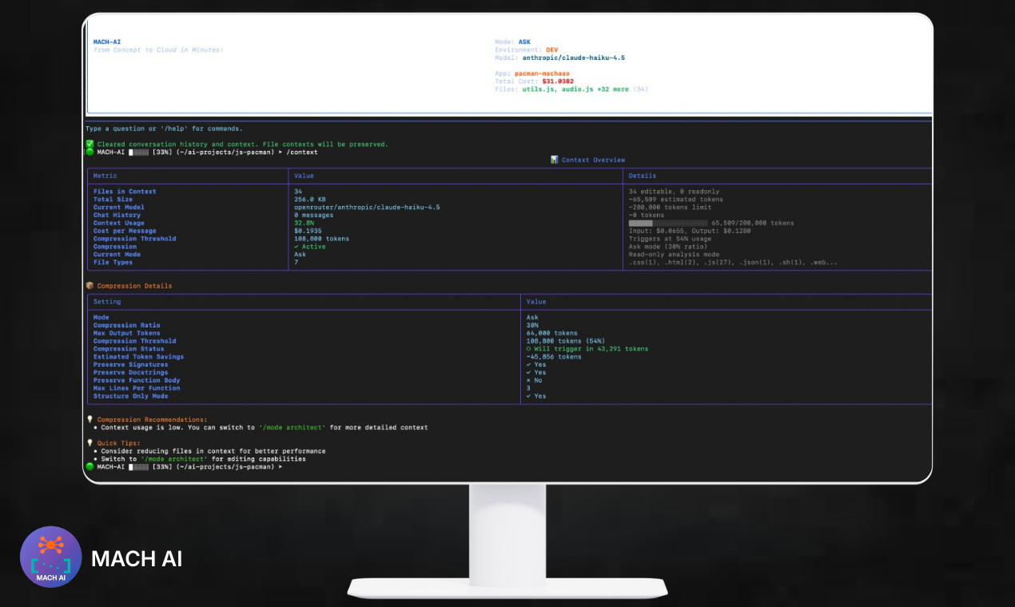Click the '65,509/200,000 tokens' progress bar

668,223
